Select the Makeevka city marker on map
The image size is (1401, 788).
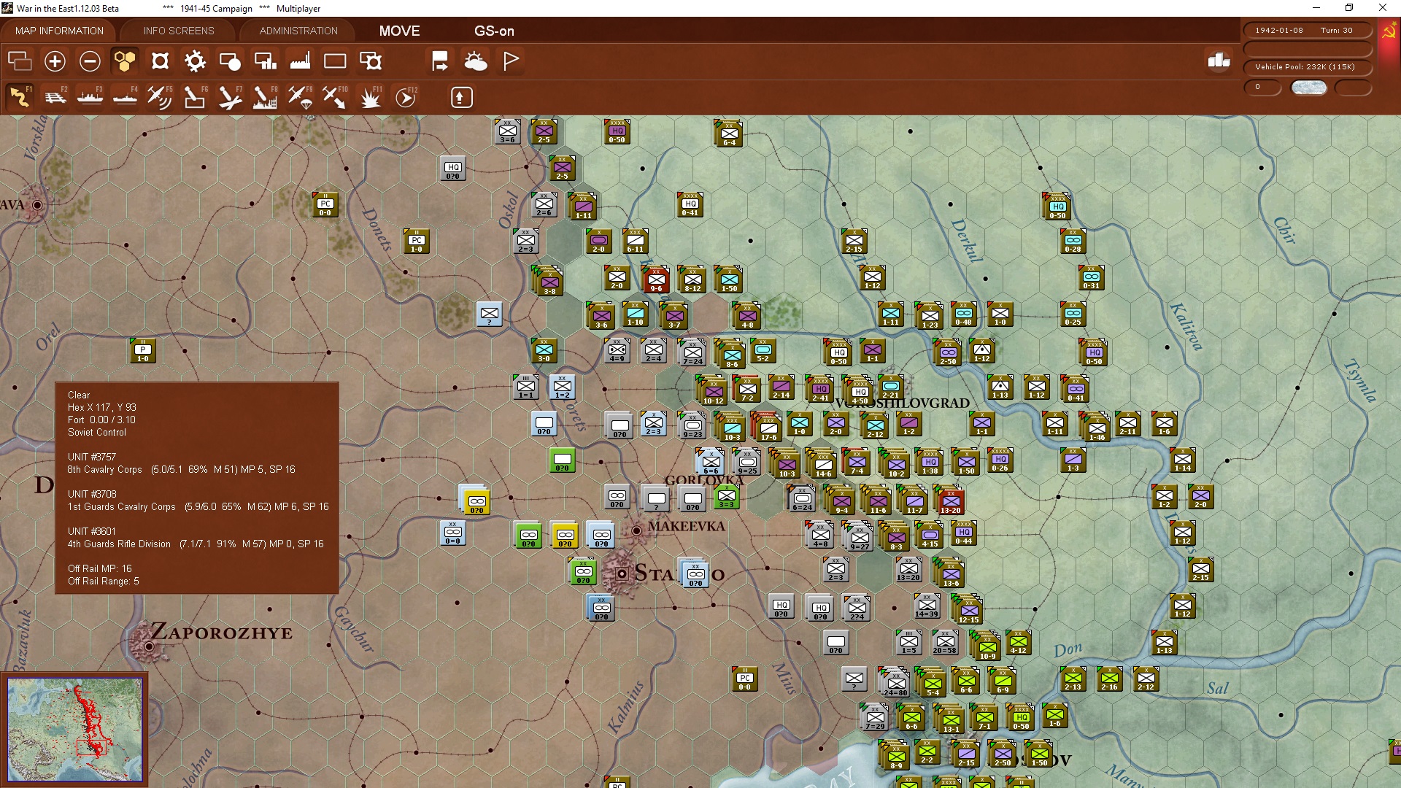636,530
